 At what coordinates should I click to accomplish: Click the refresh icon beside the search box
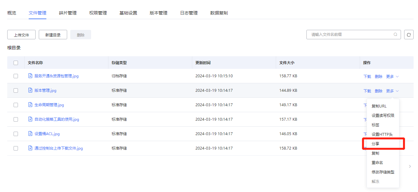[409, 35]
